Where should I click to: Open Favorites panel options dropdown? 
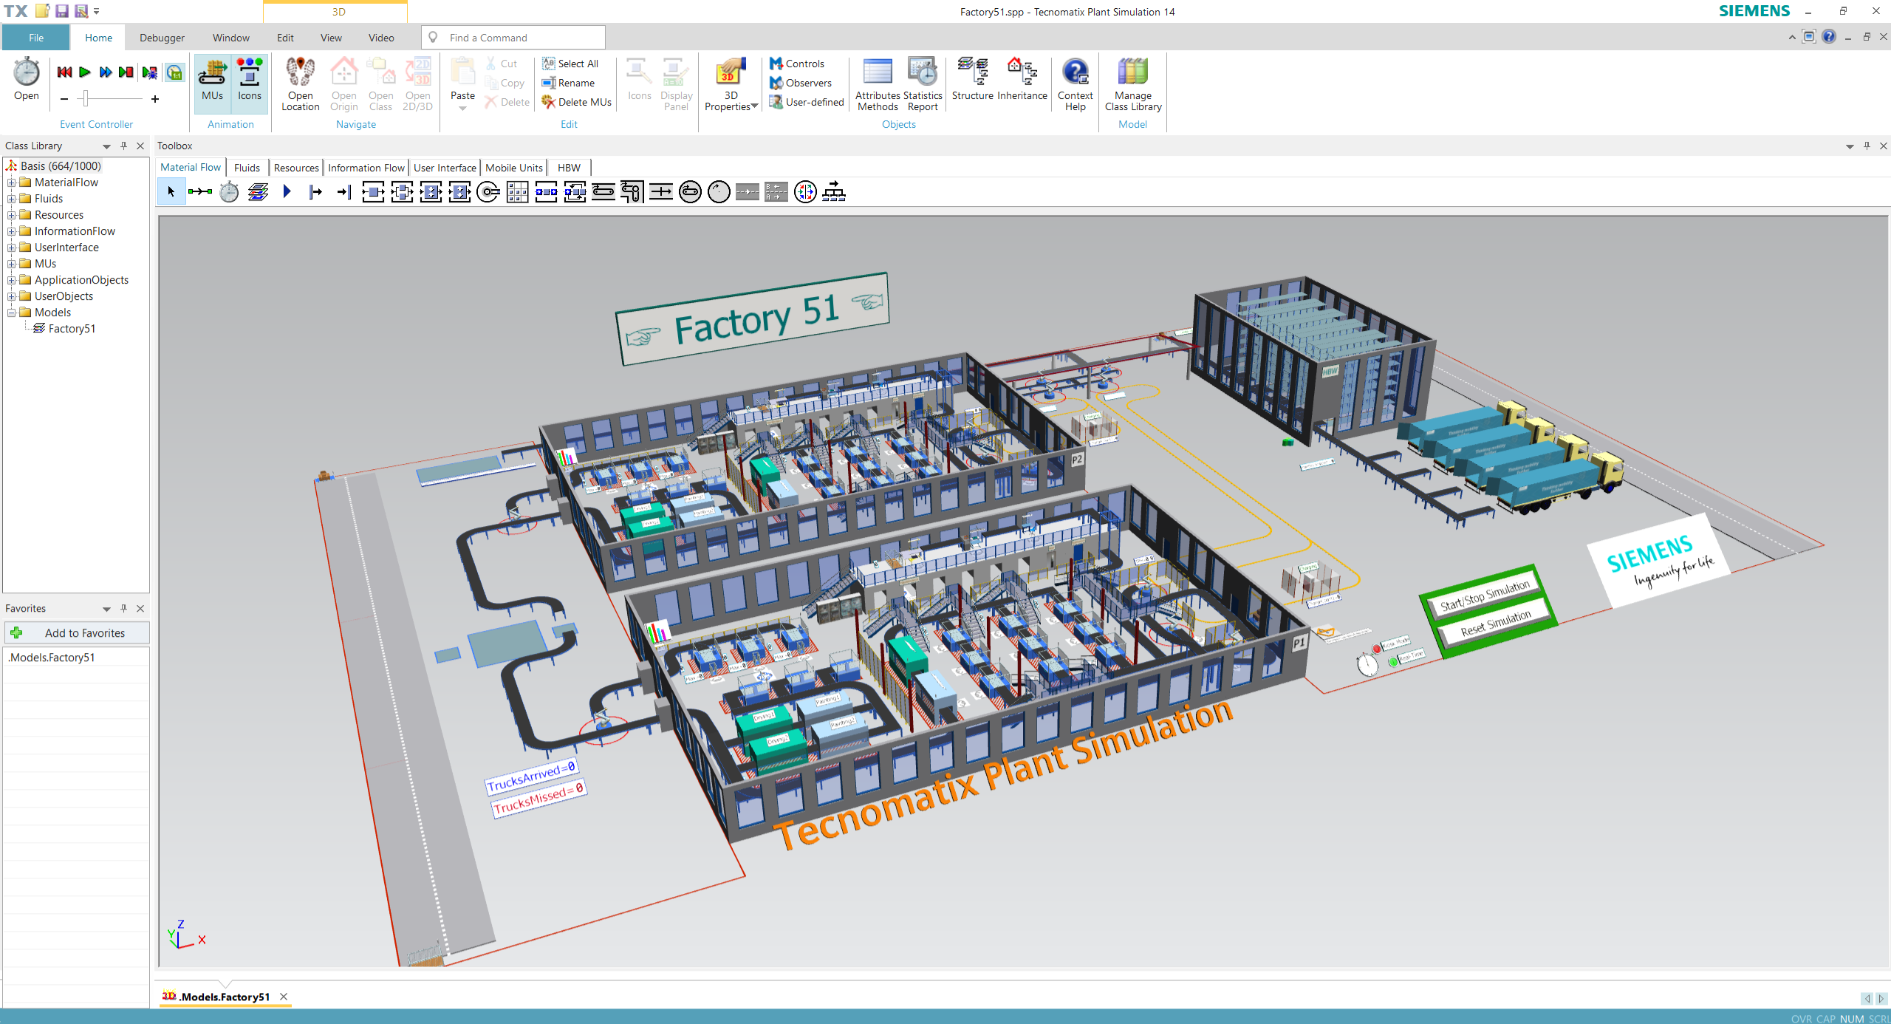tap(106, 609)
